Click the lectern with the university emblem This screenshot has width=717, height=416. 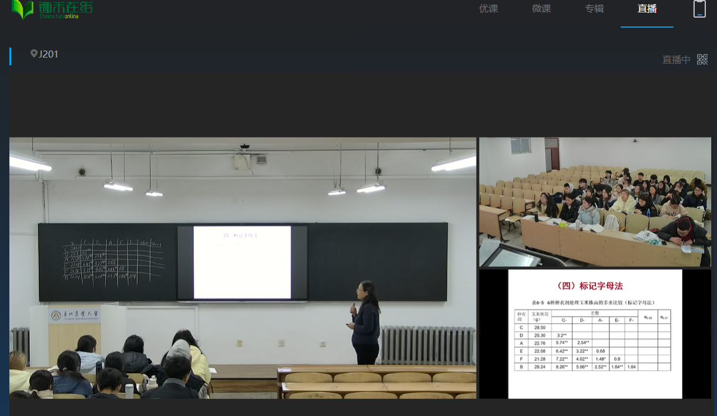75,329
